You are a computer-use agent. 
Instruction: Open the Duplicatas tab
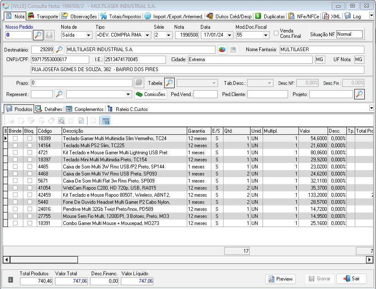pos(270,16)
